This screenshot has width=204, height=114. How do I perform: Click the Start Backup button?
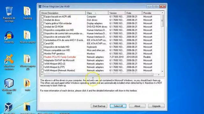(99, 106)
